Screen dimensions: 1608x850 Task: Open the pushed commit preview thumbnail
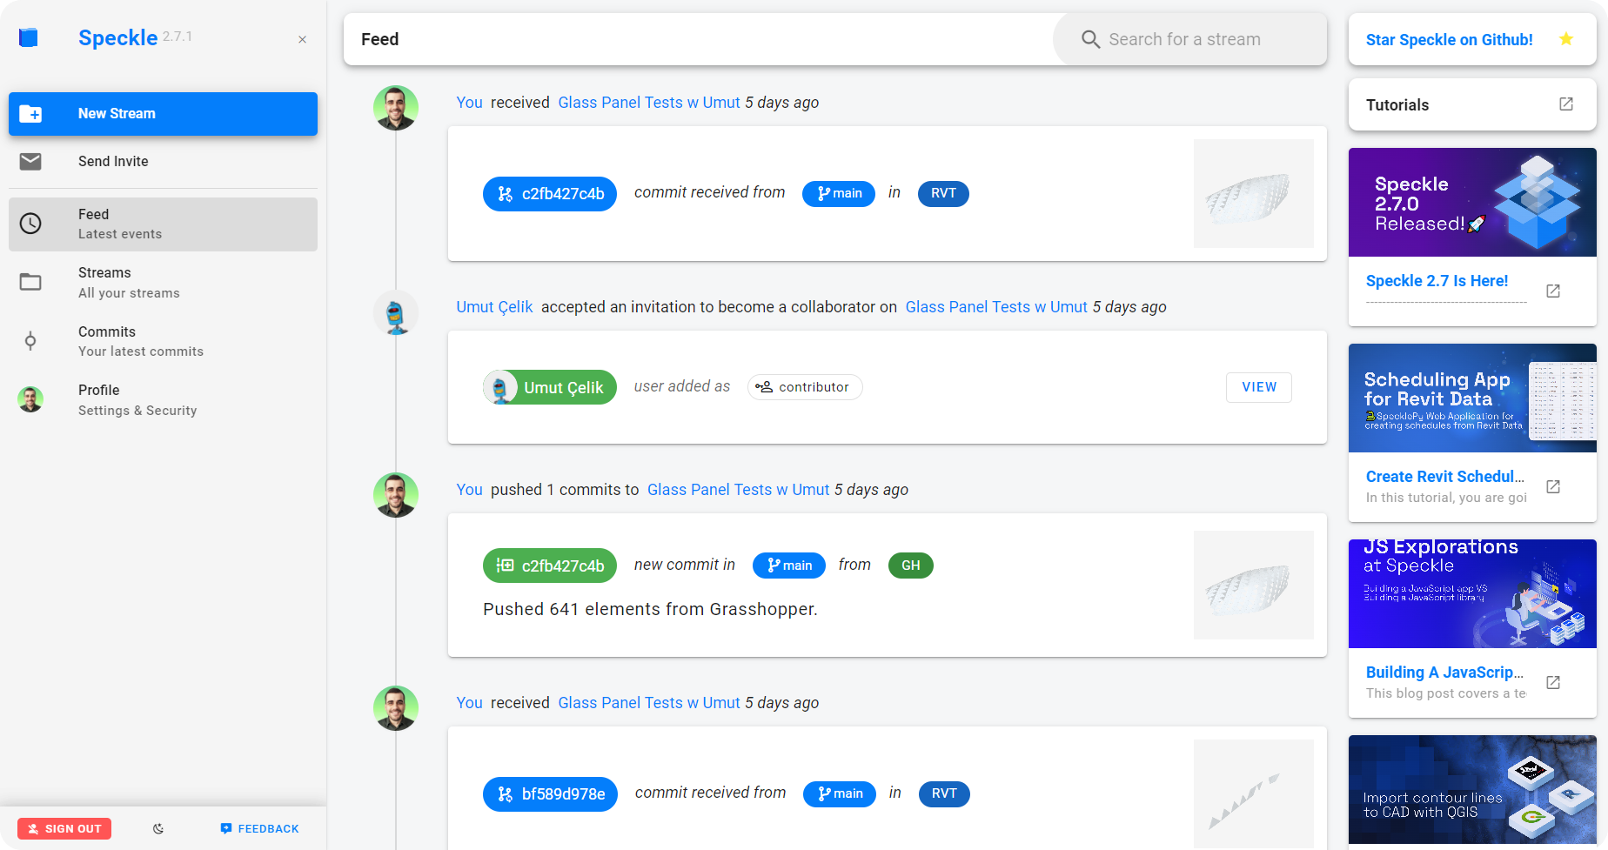pos(1254,585)
